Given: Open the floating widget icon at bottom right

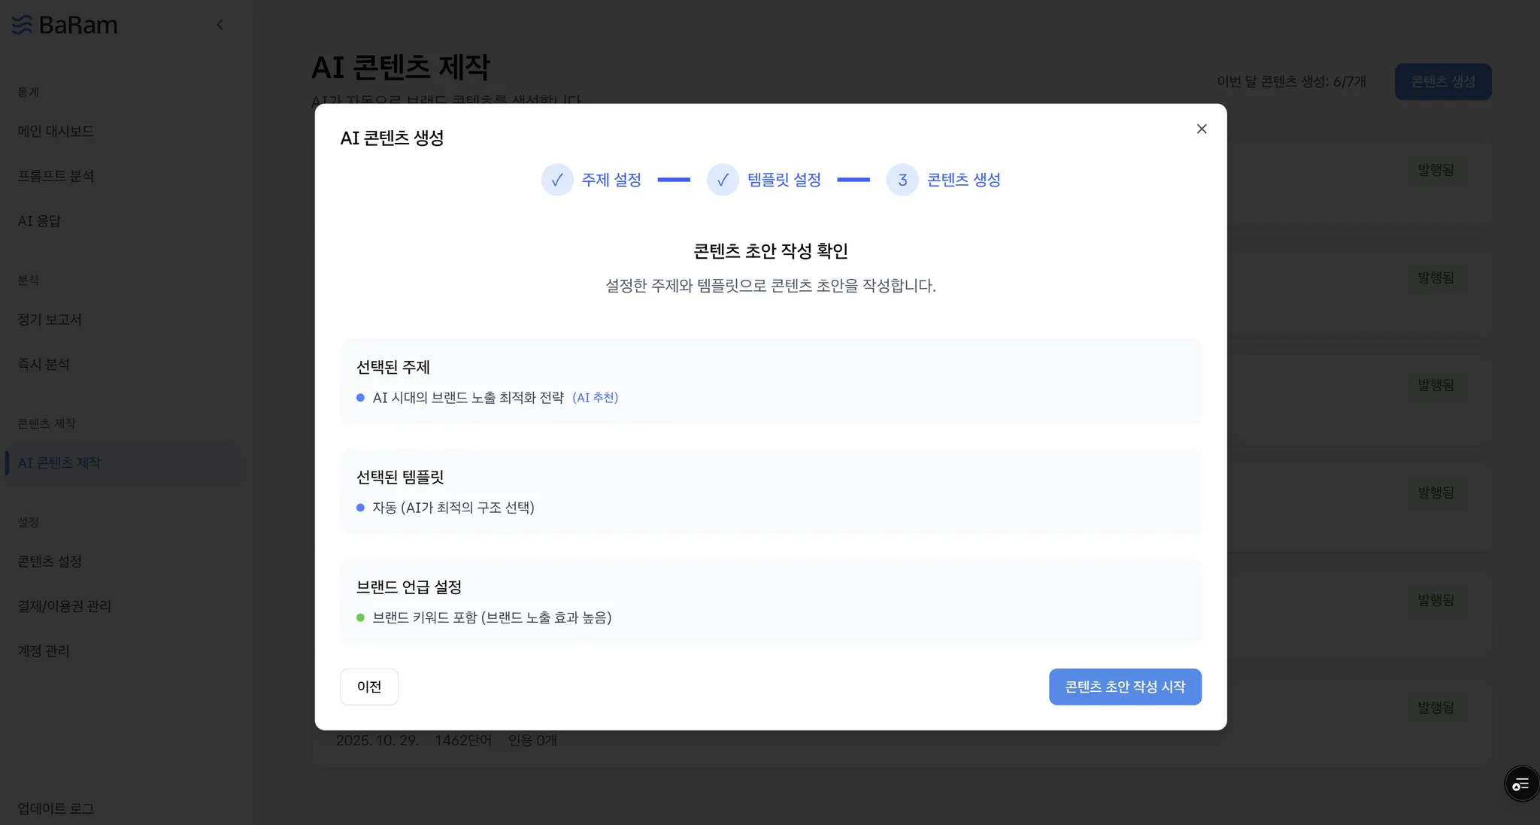Looking at the screenshot, I should (1520, 784).
